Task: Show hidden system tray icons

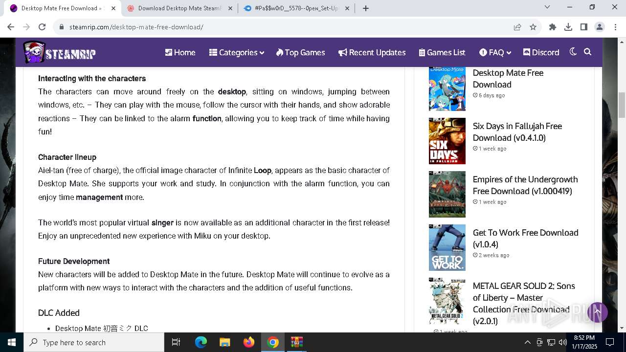Action: pyautogui.click(x=527, y=342)
